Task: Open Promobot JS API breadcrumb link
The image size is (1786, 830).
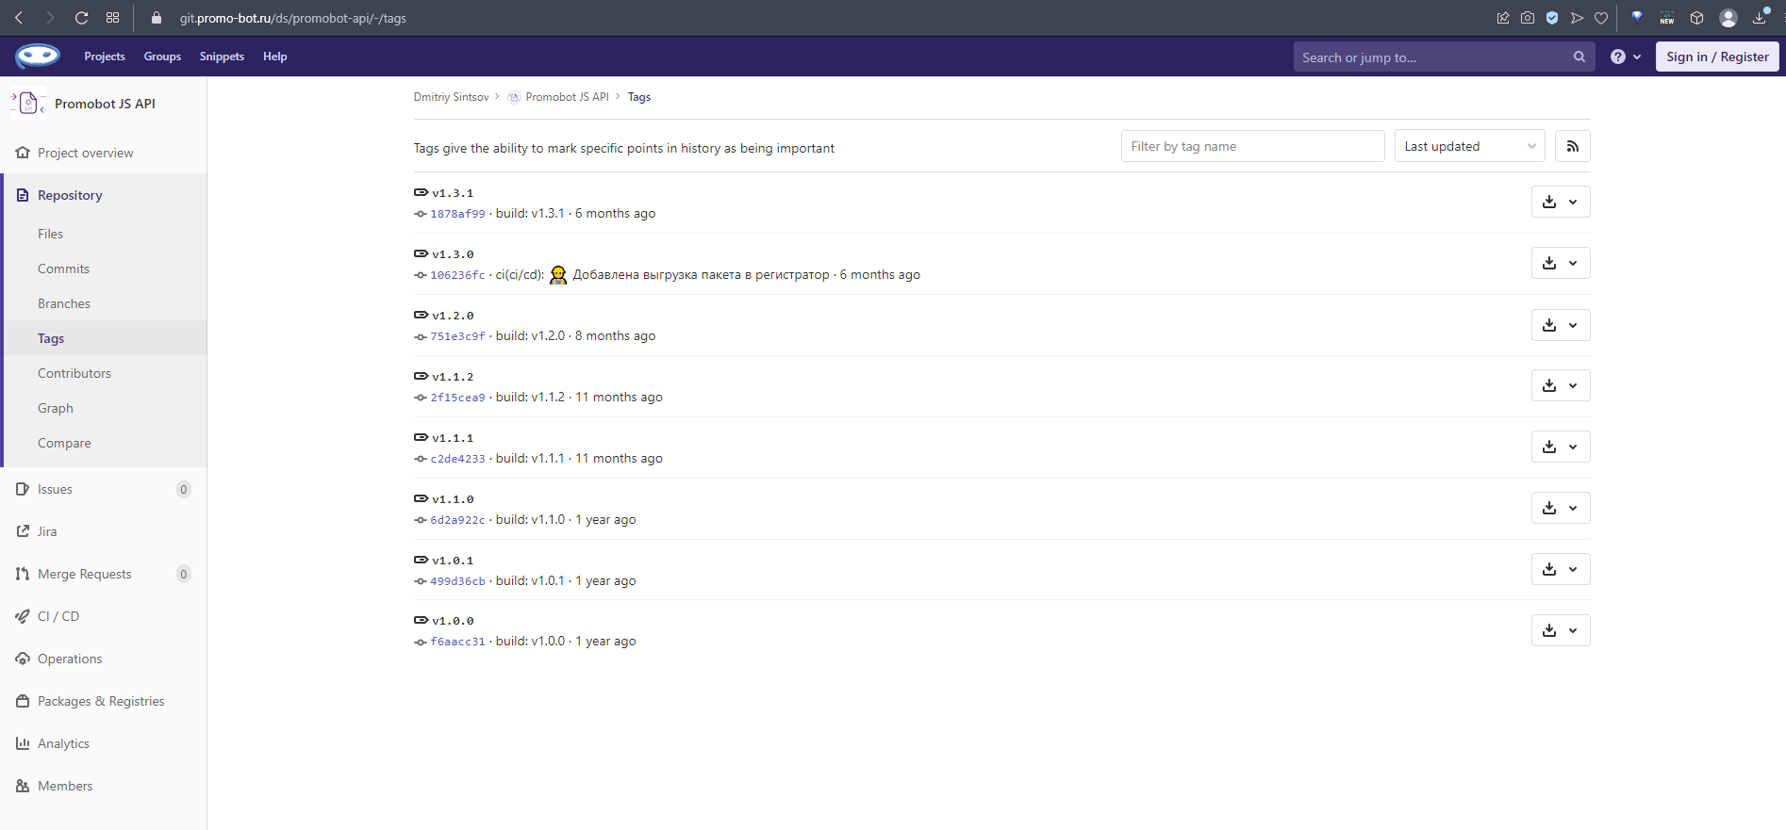Action: pos(567,97)
